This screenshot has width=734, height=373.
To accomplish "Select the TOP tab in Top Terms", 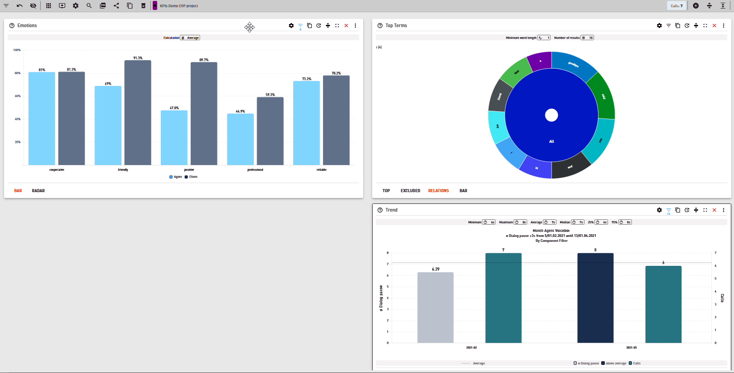I will point(386,191).
